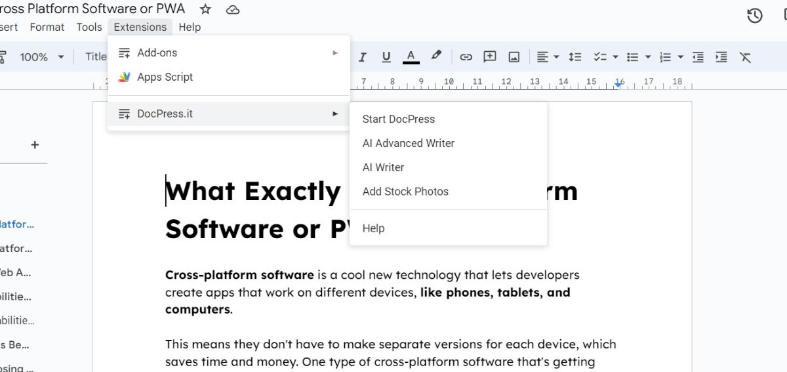Decrease indent
787x372 pixels.
[x=698, y=57]
